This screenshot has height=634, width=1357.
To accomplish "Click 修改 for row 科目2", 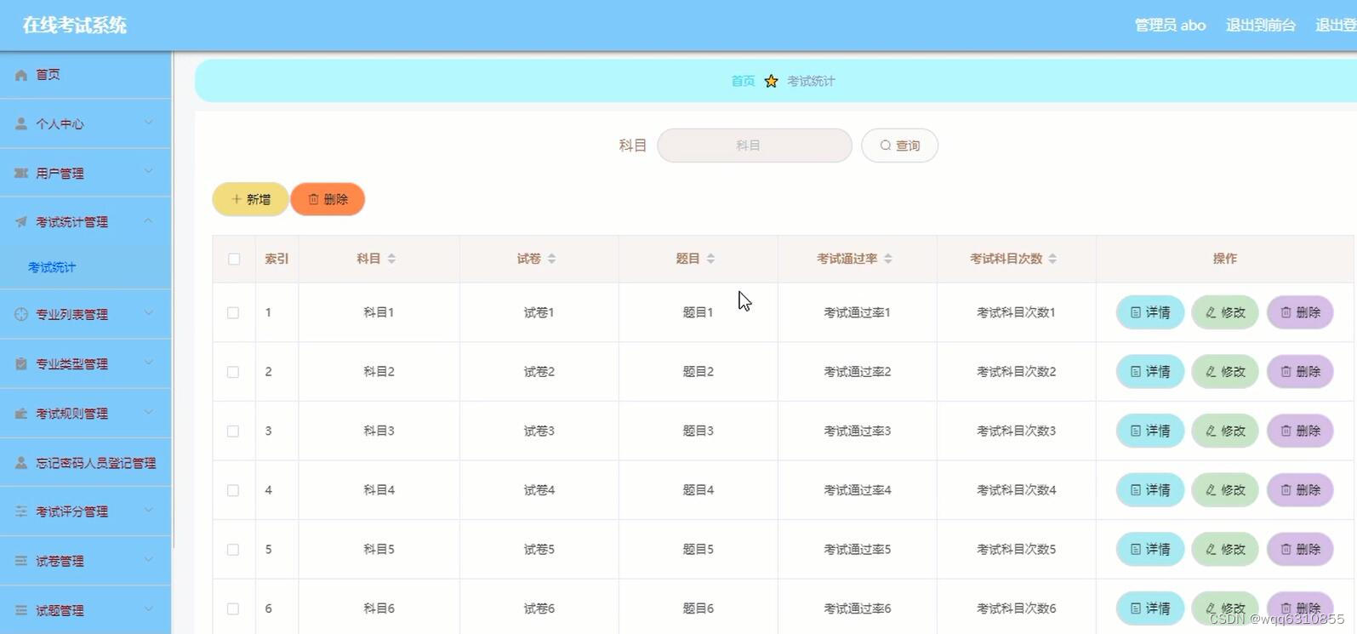I will click(x=1225, y=372).
